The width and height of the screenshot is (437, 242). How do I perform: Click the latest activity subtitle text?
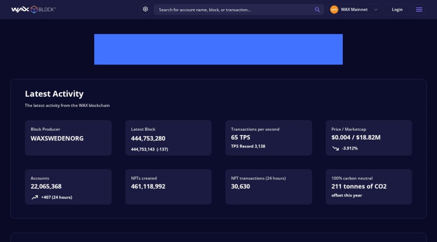pos(67,106)
